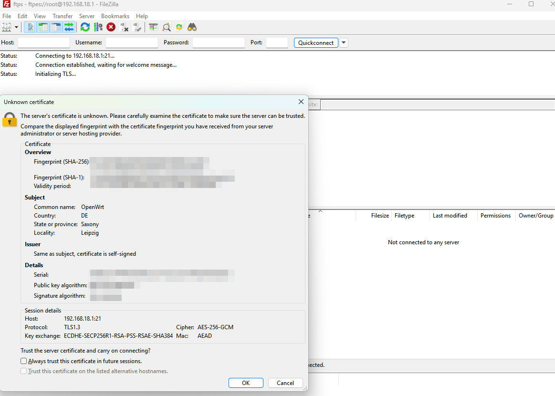Viewport: 555px width, 396px height.
Task: Focus the Password input field
Action: coord(219,42)
